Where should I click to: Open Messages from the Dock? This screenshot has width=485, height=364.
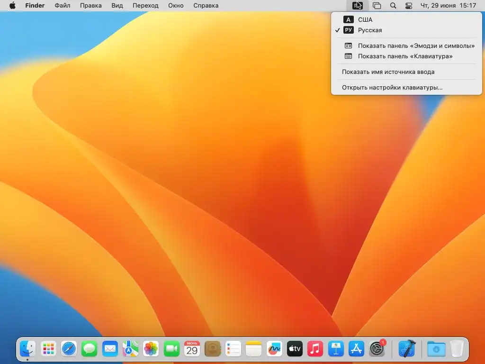[90, 349]
